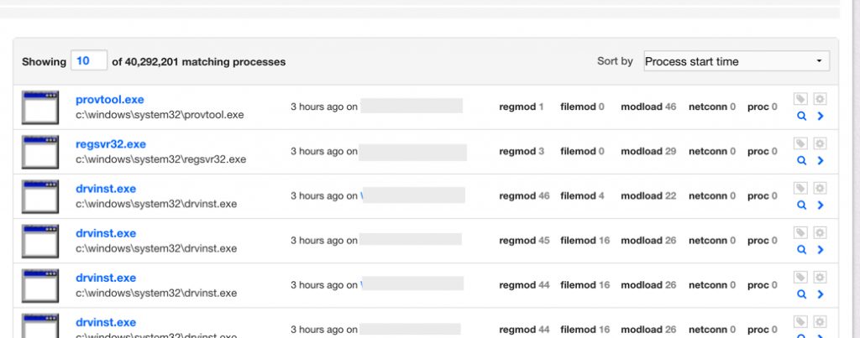Screen dimensions: 860x338
Task: Click the magnifier icon for provtool.exe
Action: pyautogui.click(x=801, y=116)
